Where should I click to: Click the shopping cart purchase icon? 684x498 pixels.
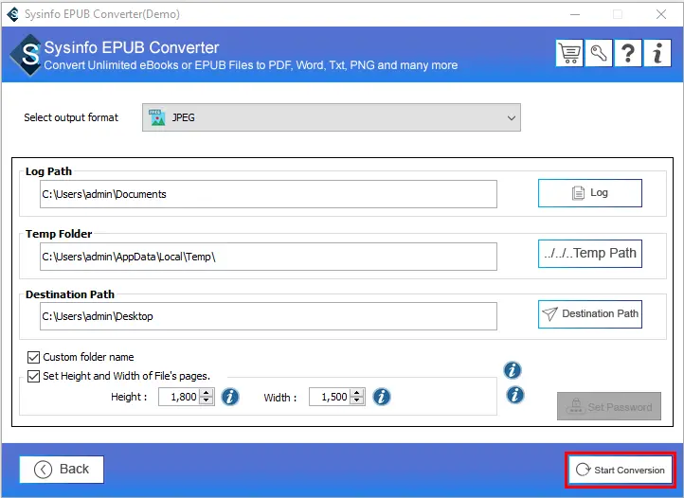coord(570,53)
